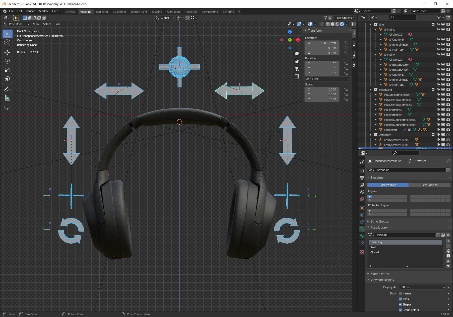Enable Names display checkbox
The width and height of the screenshot is (453, 317).
pos(400,293)
